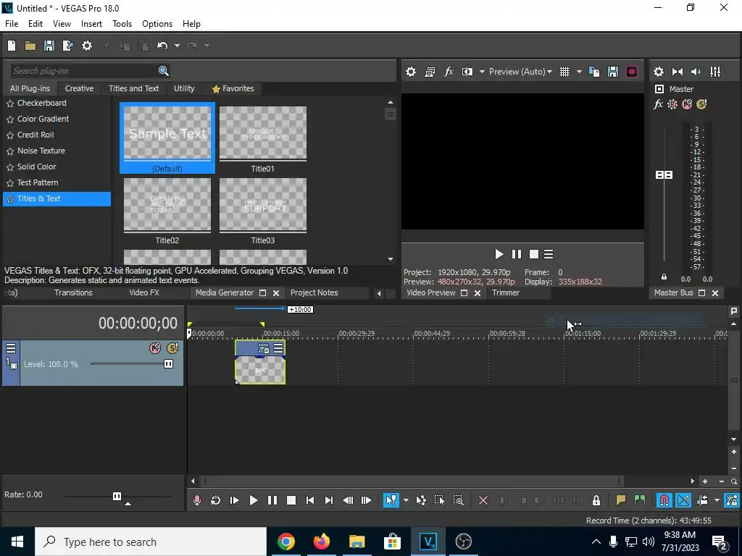742x556 pixels.
Task: Open the preview transport hamburger menu
Action: tap(549, 254)
